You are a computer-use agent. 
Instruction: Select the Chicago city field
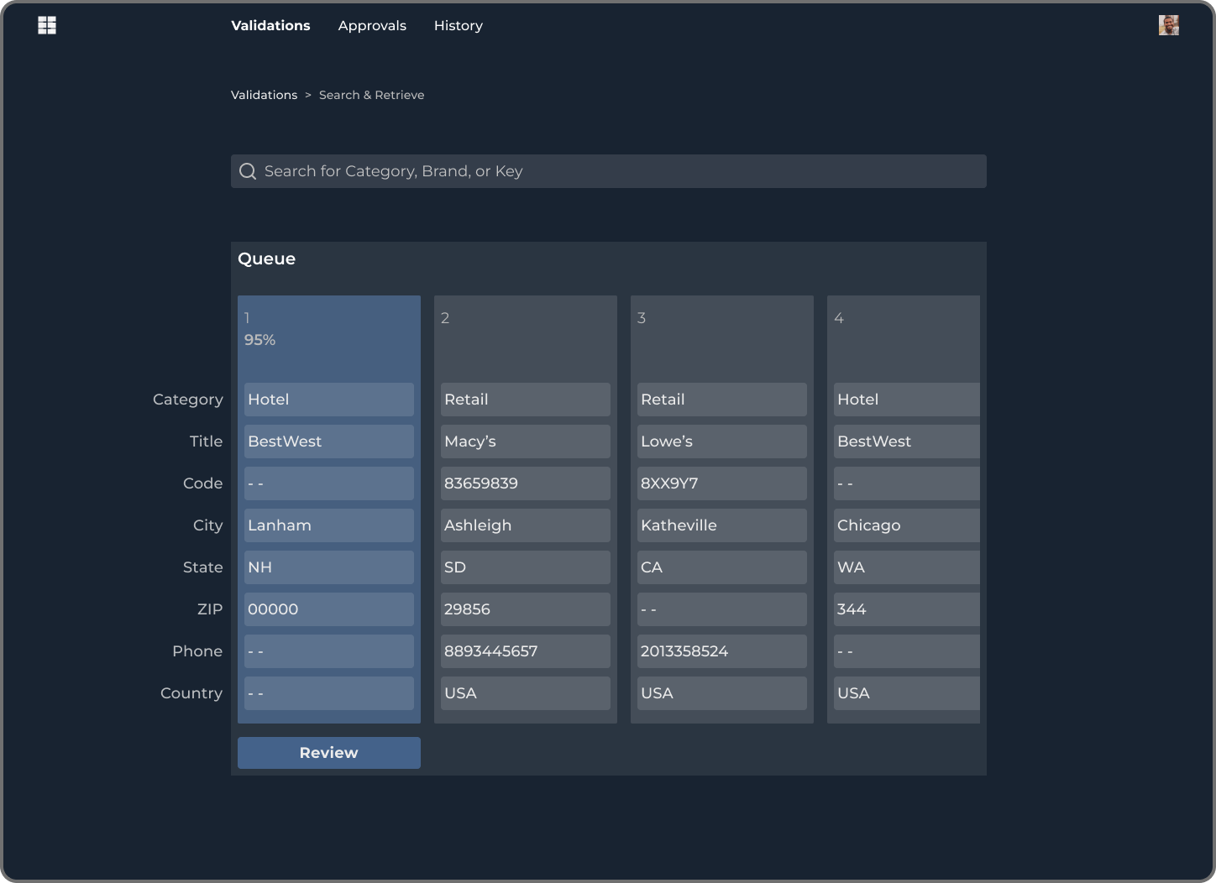(x=906, y=525)
